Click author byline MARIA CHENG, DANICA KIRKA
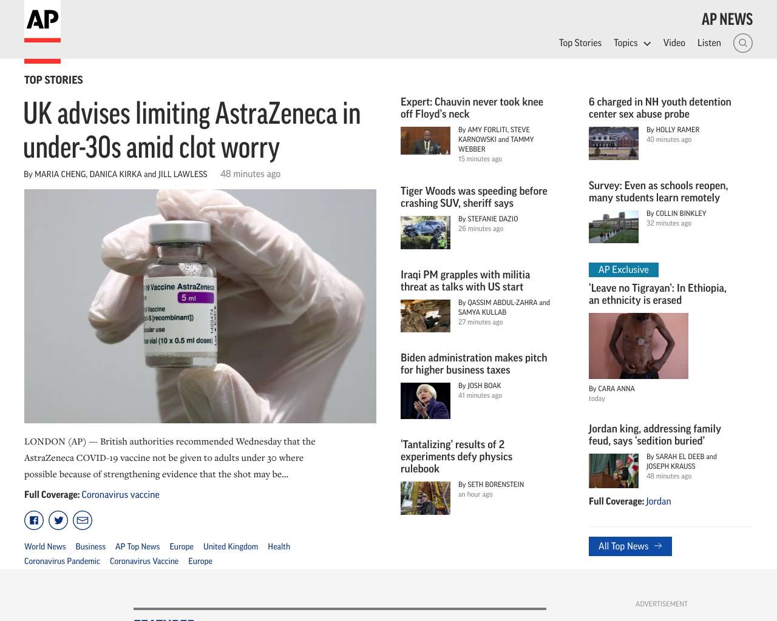Screen dimensions: 777x621 click(115, 174)
